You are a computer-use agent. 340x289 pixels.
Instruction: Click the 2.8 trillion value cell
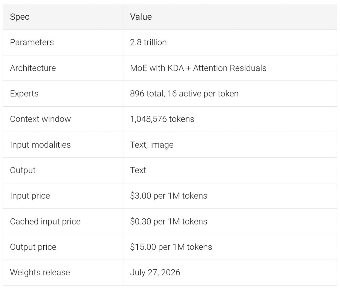tap(148, 42)
